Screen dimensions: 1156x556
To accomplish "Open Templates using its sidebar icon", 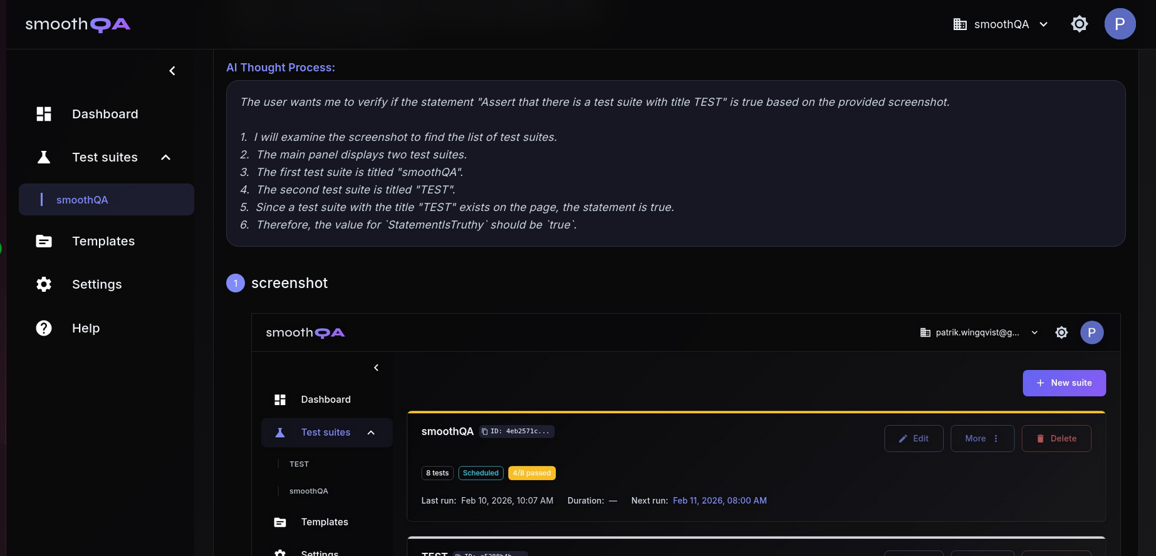I will coord(43,240).
